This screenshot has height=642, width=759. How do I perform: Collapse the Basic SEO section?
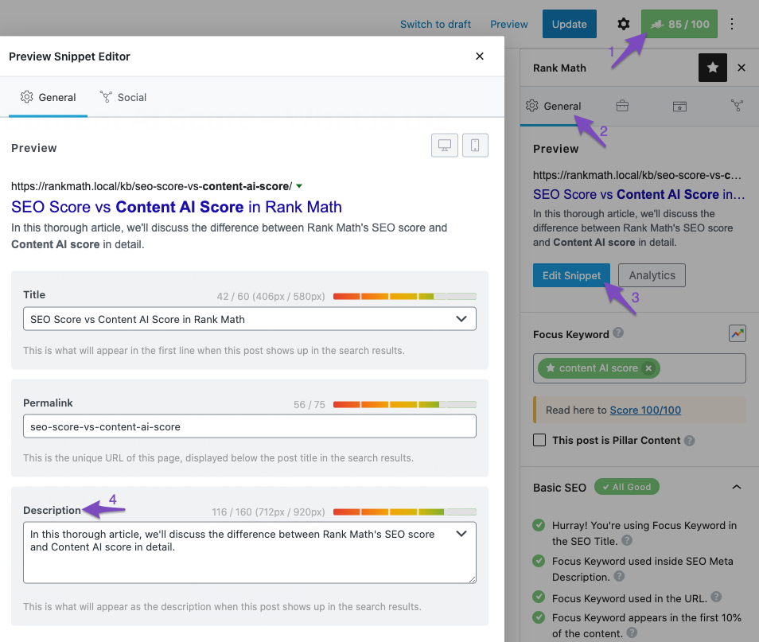coord(736,487)
